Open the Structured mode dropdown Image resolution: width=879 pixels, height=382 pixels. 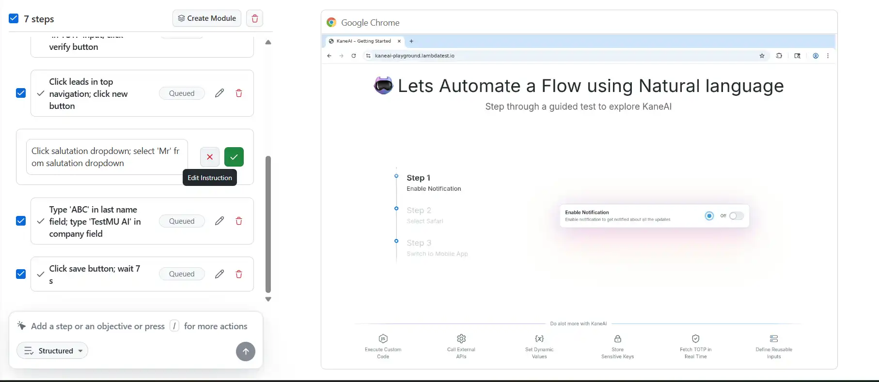coord(52,351)
